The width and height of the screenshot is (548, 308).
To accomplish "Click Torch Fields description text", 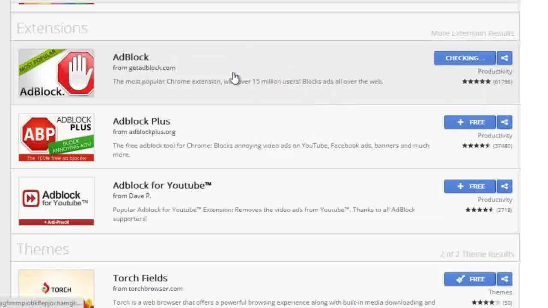I will coord(274,302).
